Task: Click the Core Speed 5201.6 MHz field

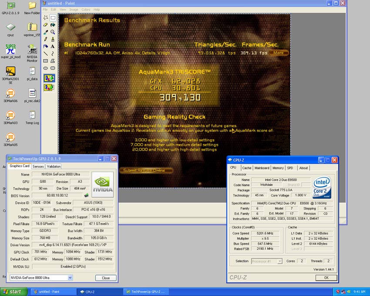Action: [x=265, y=233]
